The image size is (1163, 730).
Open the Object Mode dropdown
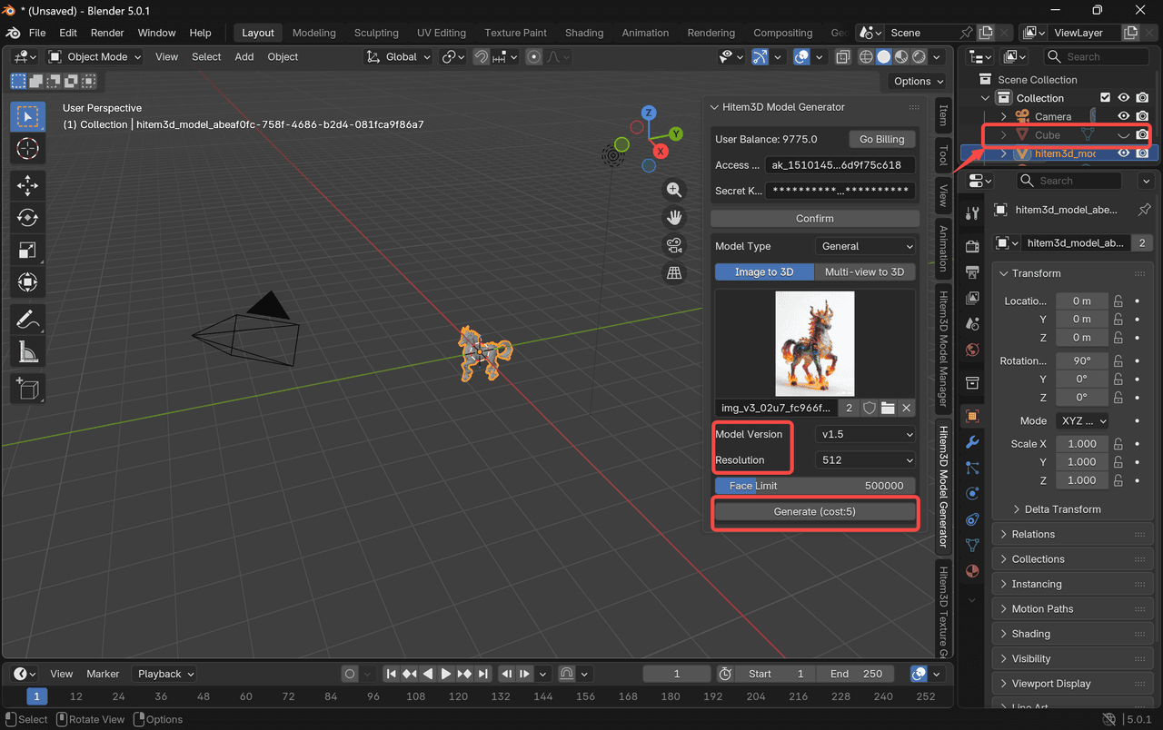pyautogui.click(x=94, y=56)
